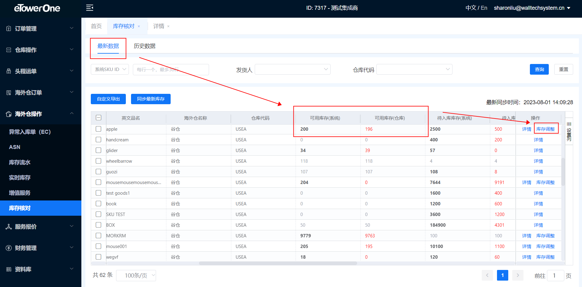Click the 资料库 library icon in sidebar
582x287 pixels.
(x=9, y=269)
